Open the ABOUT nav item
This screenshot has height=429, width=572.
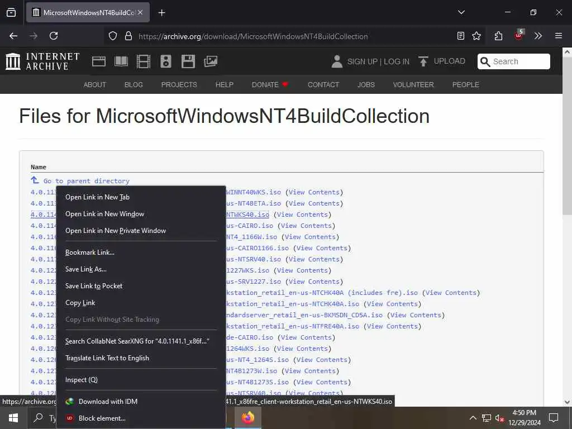coord(95,85)
